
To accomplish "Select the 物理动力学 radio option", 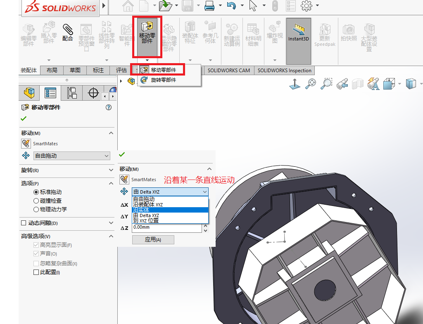I will click(36, 209).
